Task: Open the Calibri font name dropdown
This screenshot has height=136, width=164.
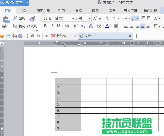Action: [x=73, y=19]
